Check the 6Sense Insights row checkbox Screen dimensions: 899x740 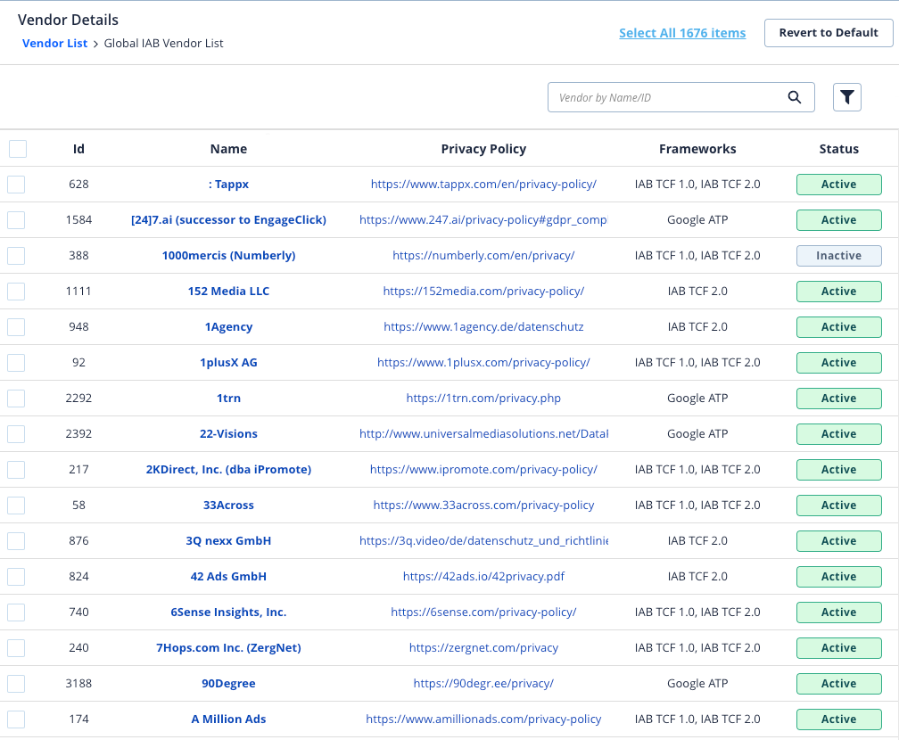tap(16, 613)
